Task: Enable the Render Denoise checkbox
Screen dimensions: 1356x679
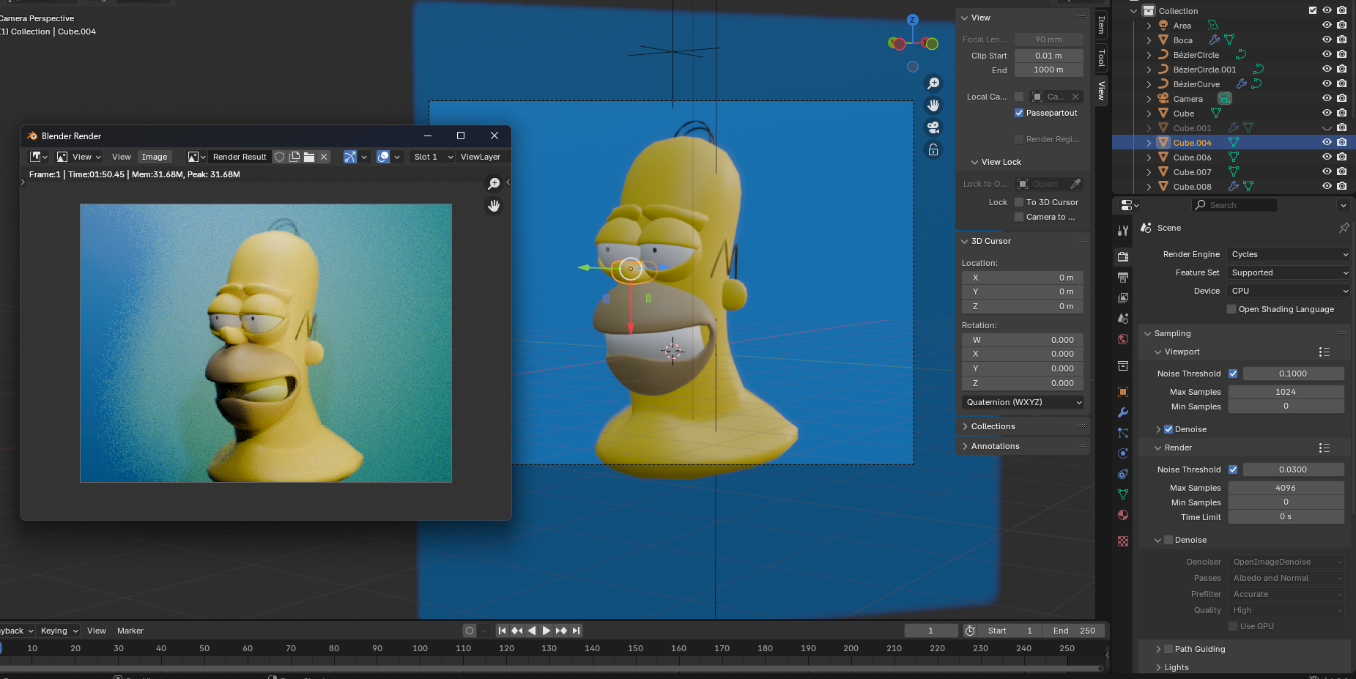Action: pos(1168,540)
